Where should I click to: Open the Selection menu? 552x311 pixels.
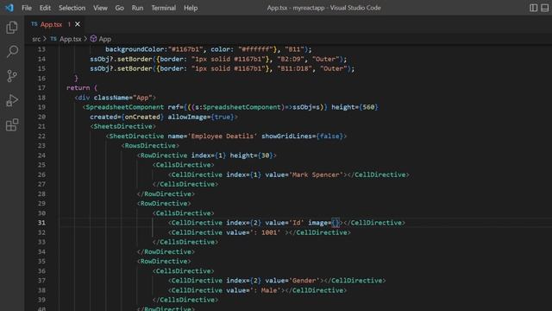click(x=72, y=8)
